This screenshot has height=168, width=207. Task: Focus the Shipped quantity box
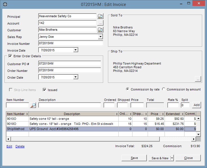(122, 105)
